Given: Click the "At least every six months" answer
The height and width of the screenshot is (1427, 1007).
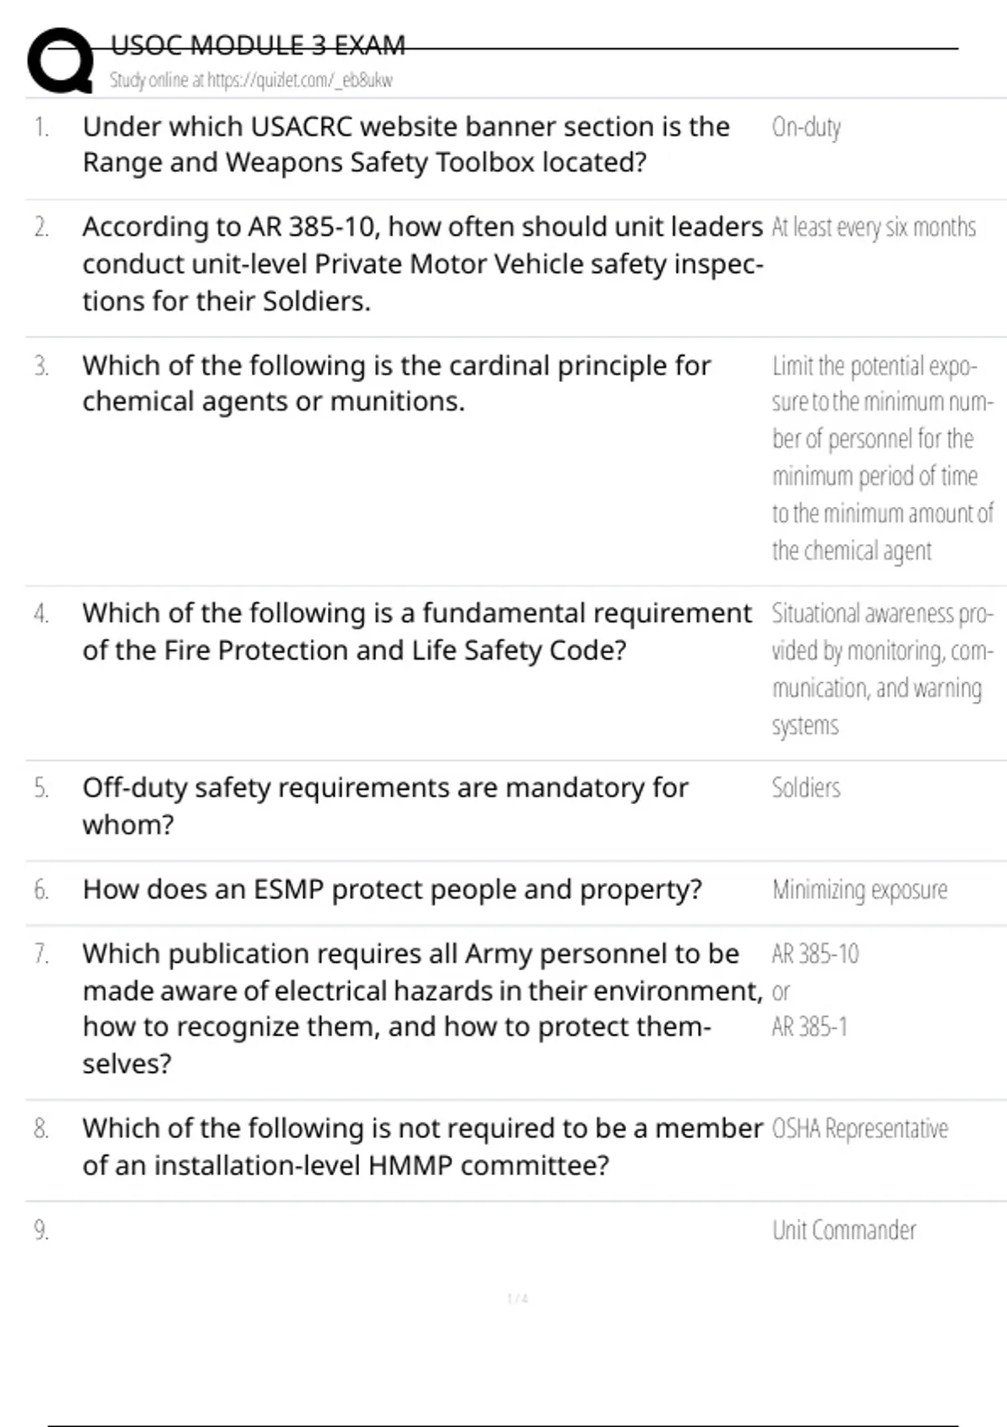Looking at the screenshot, I should (x=873, y=227).
